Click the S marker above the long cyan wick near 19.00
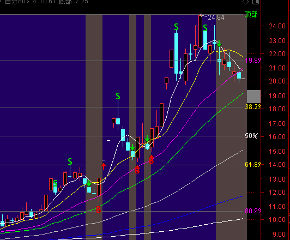290x240 pixels. (118, 96)
